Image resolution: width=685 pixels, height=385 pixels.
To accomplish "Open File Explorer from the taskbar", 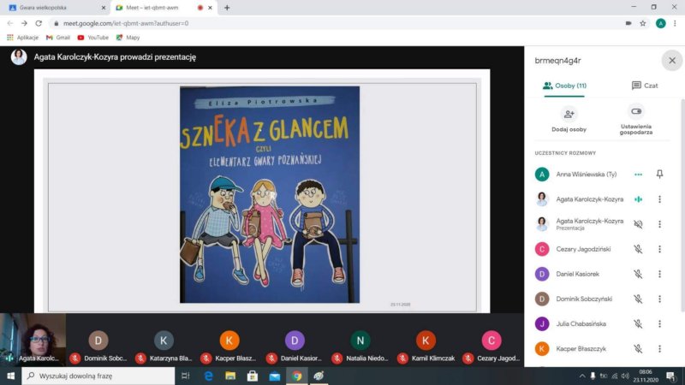I will (x=230, y=376).
